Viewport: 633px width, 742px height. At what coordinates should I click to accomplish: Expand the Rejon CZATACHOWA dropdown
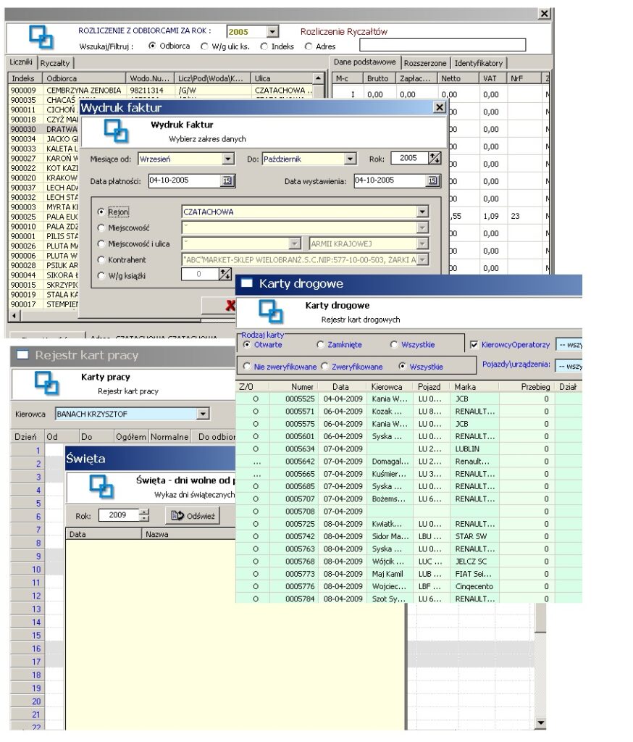(x=422, y=212)
